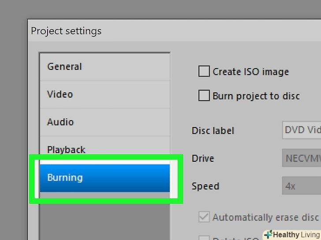
Task: Open the Drive dropdown showing NECVMW
Action: [302, 158]
